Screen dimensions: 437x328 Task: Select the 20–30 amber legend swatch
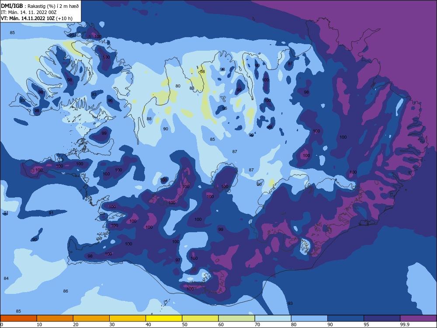(91, 318)
